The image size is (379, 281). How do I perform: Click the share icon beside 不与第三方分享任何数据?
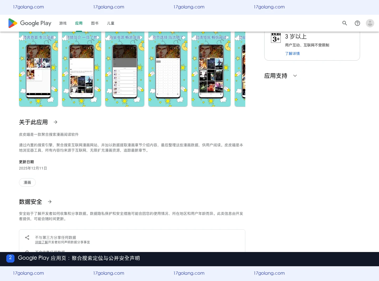(27, 238)
